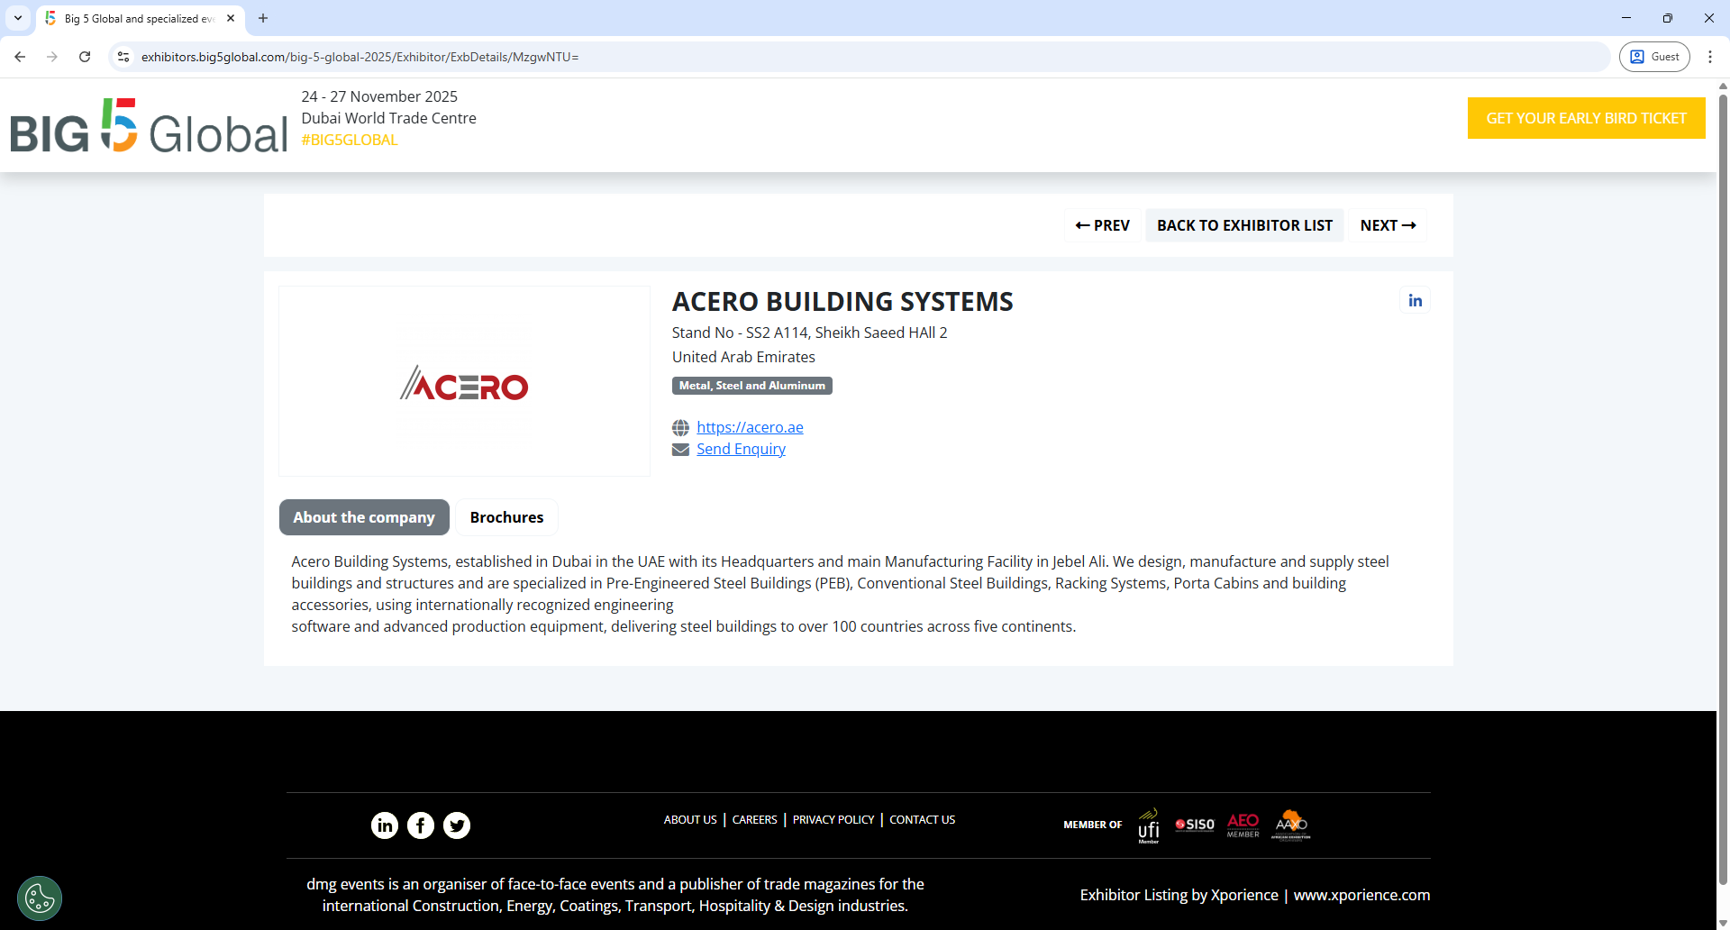
Task: Open the https://acero.ae website link
Action: (750, 426)
